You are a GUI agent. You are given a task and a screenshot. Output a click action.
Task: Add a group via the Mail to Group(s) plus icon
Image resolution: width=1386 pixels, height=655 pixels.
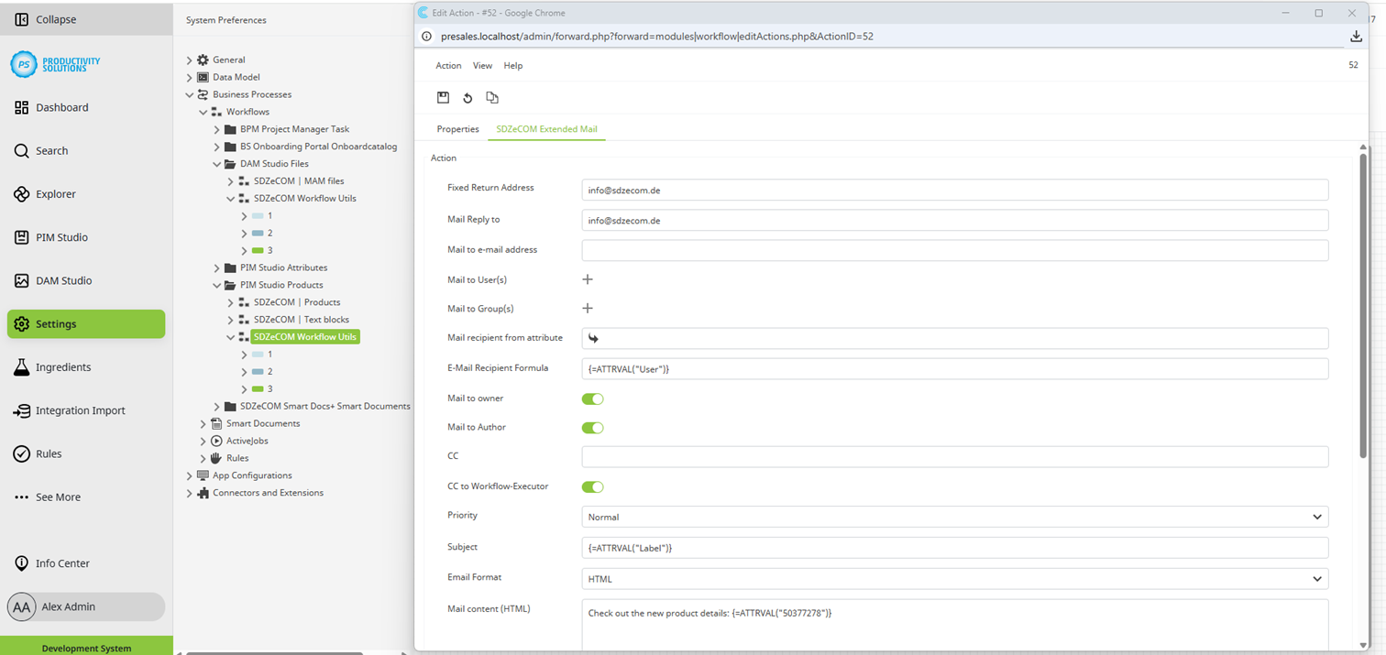(588, 308)
